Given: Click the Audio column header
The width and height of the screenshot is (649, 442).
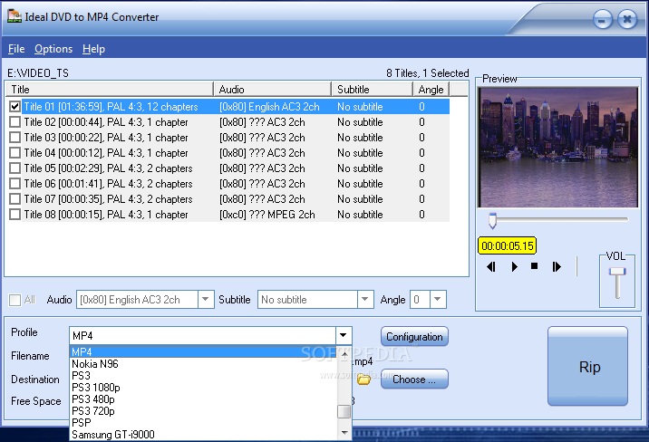Looking at the screenshot, I should pos(272,90).
